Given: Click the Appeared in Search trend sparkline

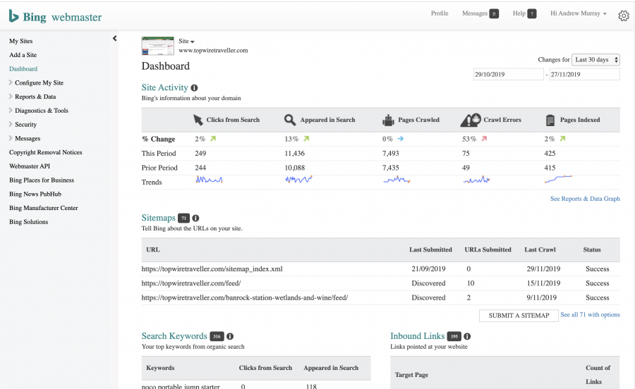Looking at the screenshot, I should coord(298,179).
